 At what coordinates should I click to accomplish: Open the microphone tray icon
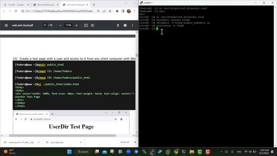232,152
